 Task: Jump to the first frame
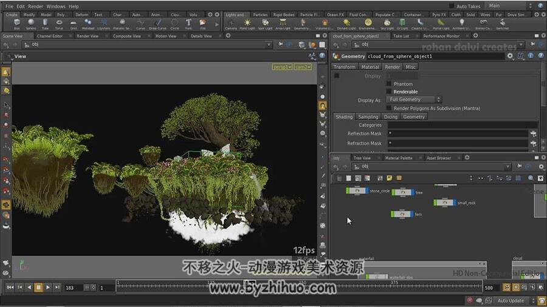pos(10,287)
